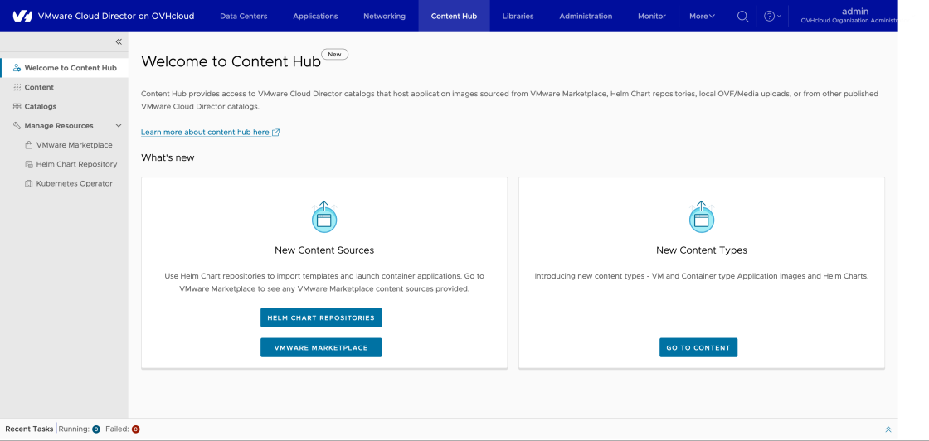Viewport: 929px width, 441px height.
Task: Collapse the Manage Resources section chevron
Action: tap(119, 125)
